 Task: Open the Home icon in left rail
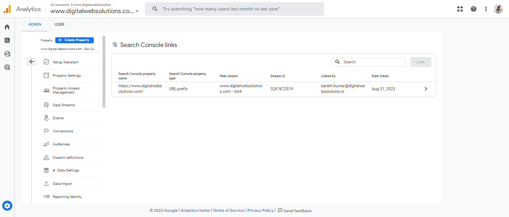(7, 27)
